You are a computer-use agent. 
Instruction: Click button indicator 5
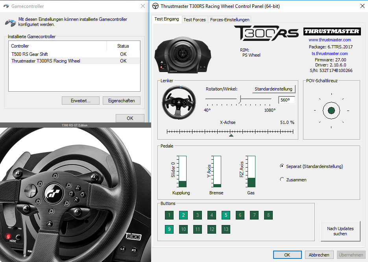[x=226, y=215]
